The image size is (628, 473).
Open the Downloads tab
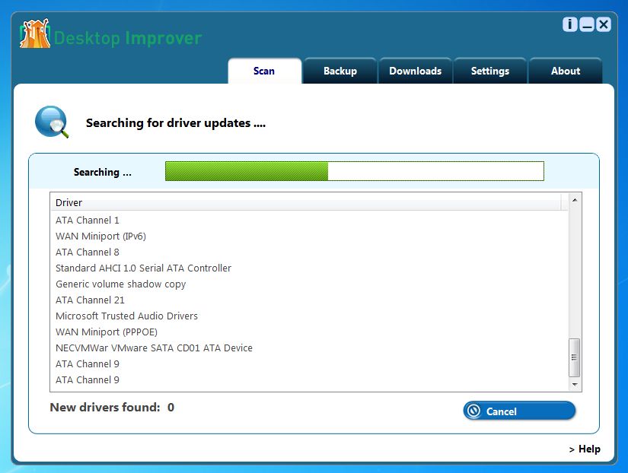pyautogui.click(x=416, y=71)
